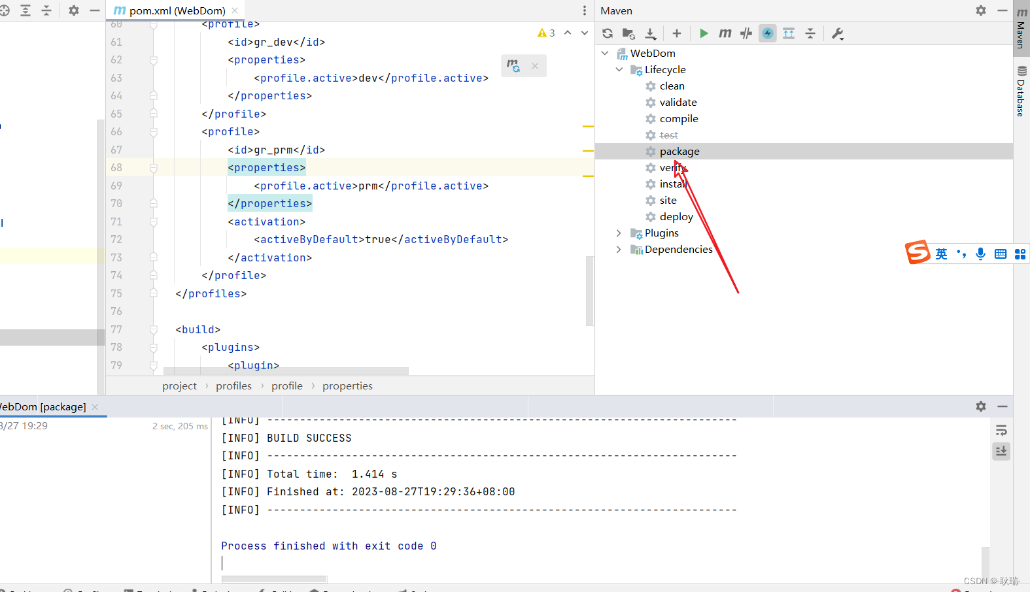Click the project breadcrumb
Viewport: 1030px width, 592px height.
pos(179,386)
